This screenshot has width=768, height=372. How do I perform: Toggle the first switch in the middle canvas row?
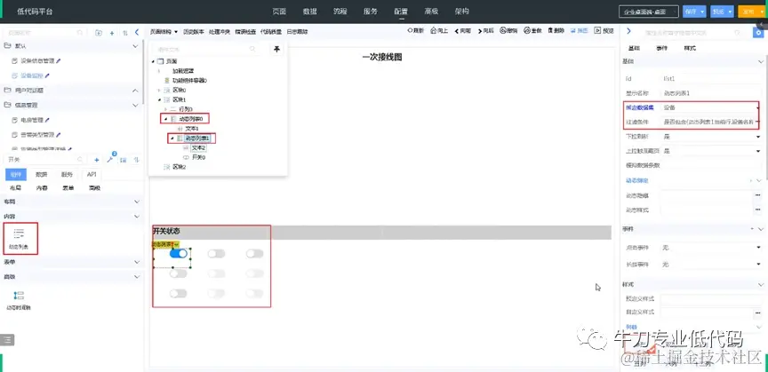(x=179, y=273)
